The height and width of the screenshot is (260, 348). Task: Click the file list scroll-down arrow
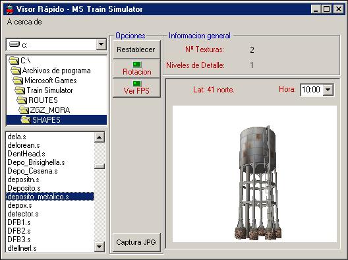[x=100, y=246]
